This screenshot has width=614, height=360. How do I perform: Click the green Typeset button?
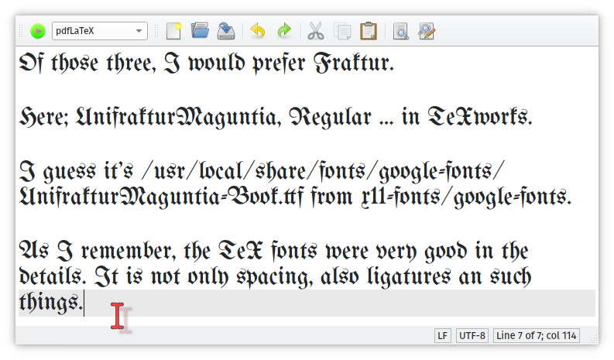point(38,31)
